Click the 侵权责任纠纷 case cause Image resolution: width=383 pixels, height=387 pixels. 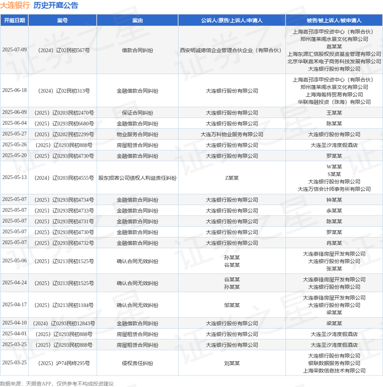click(137, 363)
